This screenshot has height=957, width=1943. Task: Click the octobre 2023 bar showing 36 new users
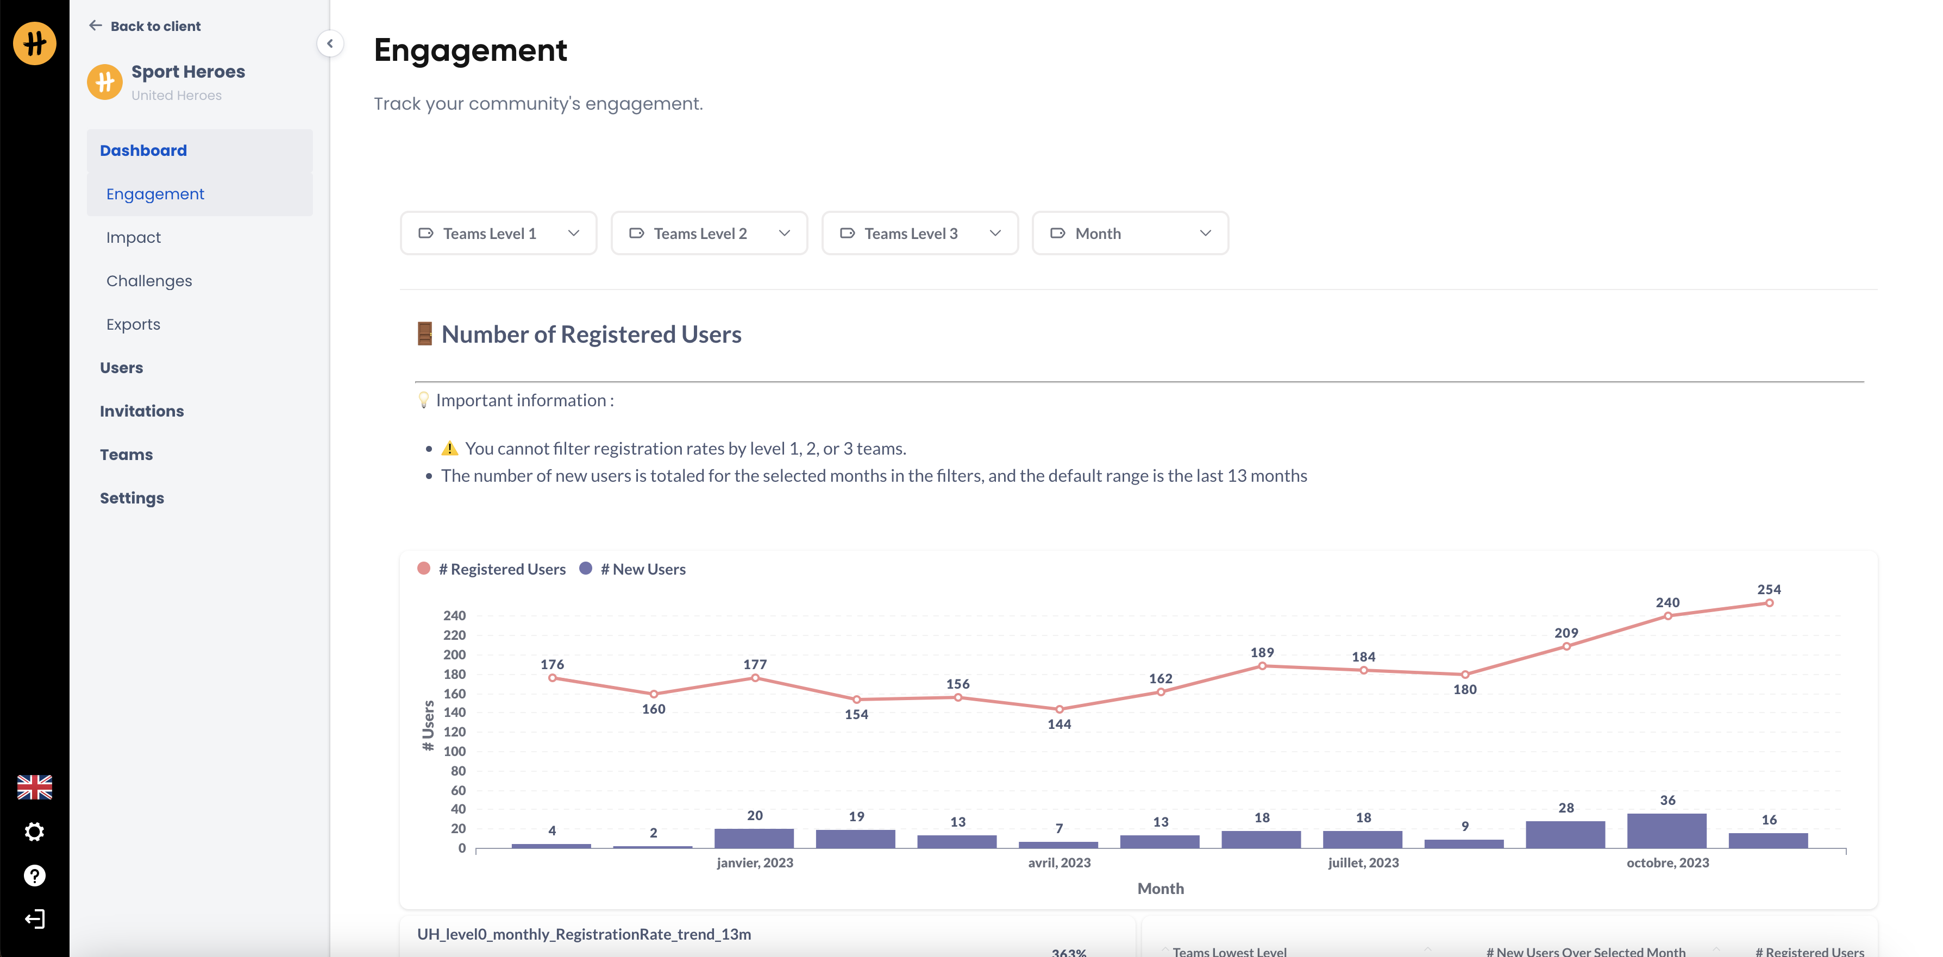point(1667,830)
